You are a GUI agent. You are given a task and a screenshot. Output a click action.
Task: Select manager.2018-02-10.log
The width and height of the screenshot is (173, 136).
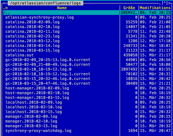[x=31, y=121]
